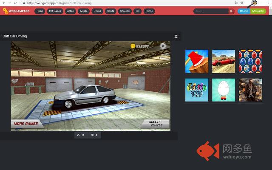Open the soldier shooter game thumbnail
272x170 pixels.
(x=250, y=90)
